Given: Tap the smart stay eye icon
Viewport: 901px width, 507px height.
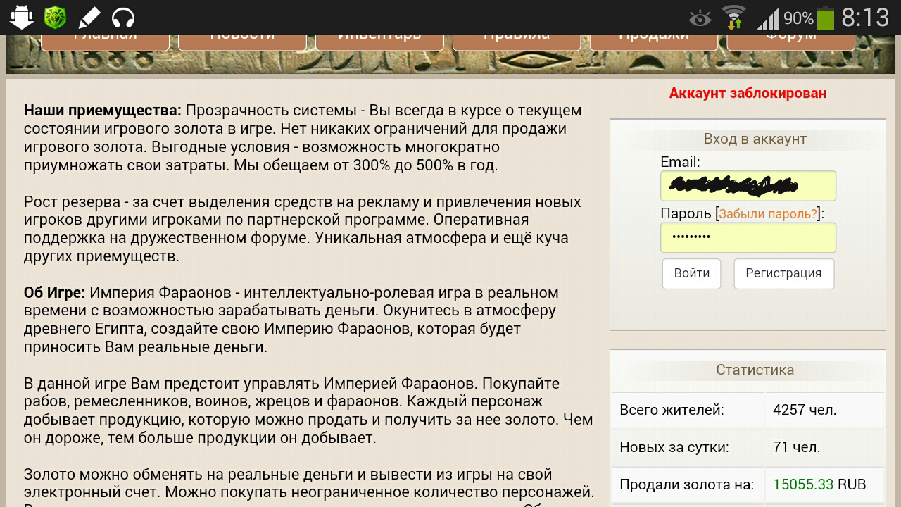Looking at the screenshot, I should pos(700,18).
